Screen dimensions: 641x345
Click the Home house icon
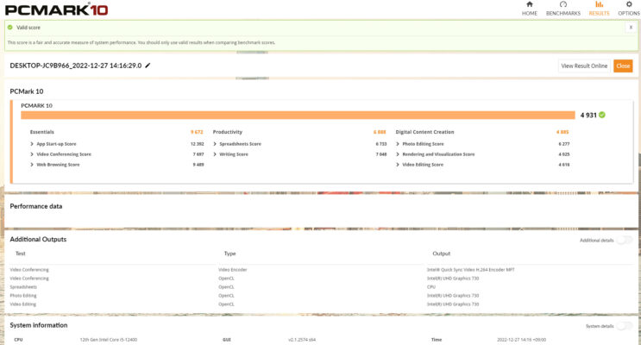coord(530,4)
